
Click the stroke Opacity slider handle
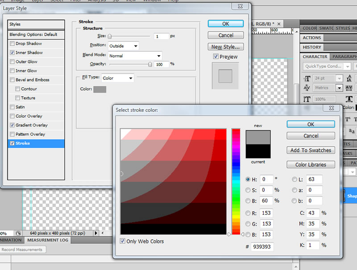pos(150,64)
